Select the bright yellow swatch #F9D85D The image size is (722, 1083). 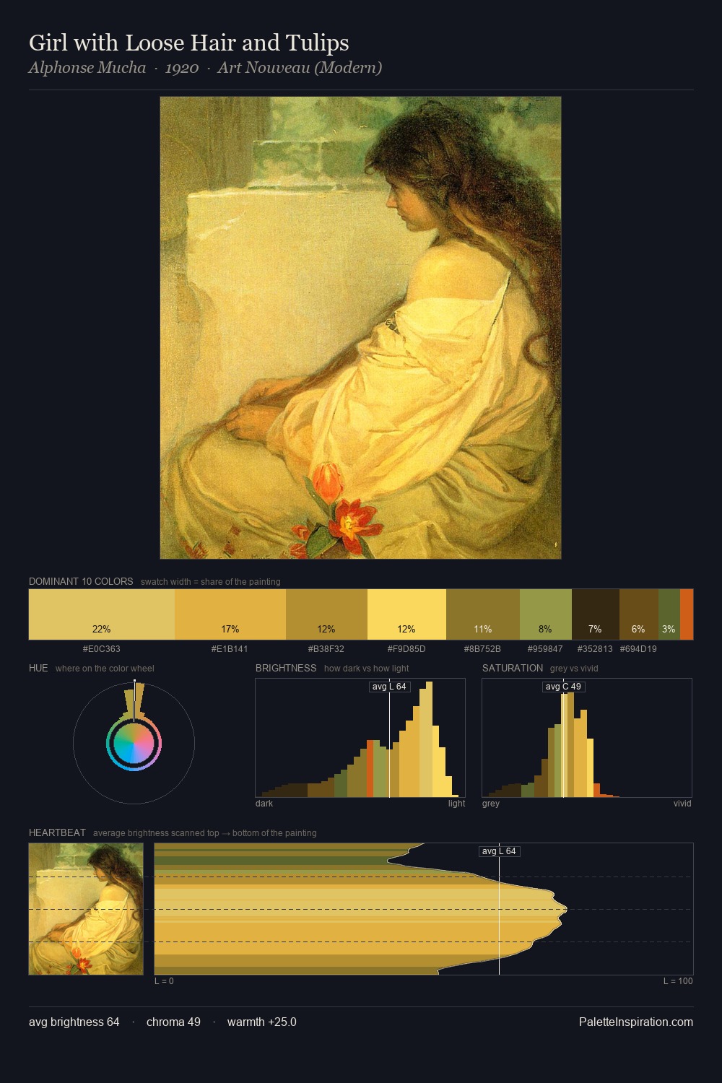(406, 614)
